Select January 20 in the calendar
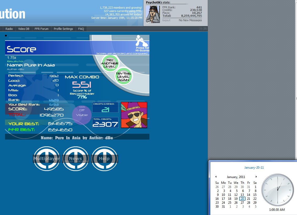Viewport: 297px width, 215px height. click(242, 199)
